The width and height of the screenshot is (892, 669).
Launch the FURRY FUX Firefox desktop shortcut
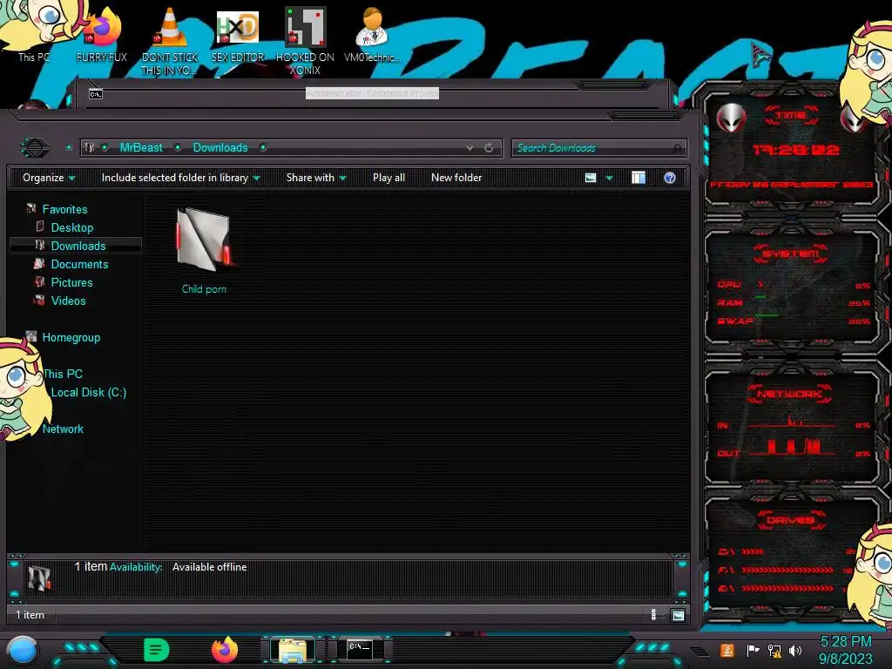102,34
